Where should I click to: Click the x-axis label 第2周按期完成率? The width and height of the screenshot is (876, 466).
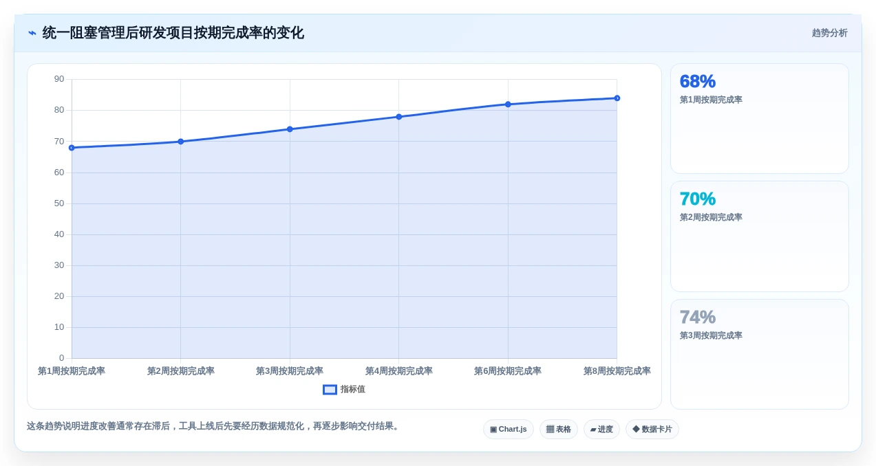(x=180, y=371)
